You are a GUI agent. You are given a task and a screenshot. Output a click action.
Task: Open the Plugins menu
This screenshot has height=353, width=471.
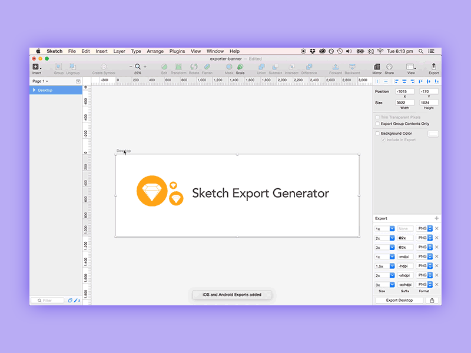177,51
